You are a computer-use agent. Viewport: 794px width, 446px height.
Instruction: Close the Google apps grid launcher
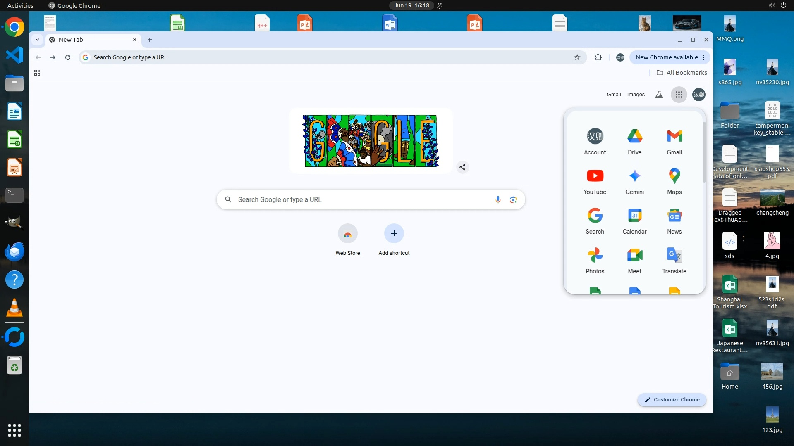[x=679, y=95]
